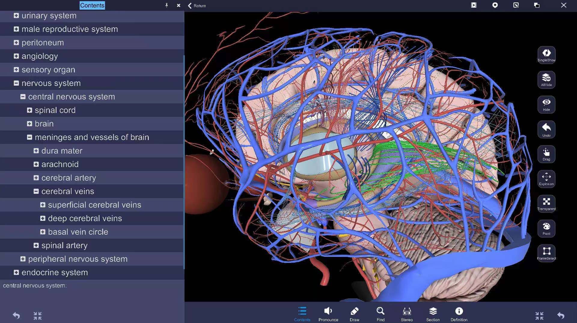Click the Pronounce speaker icon

click(x=328, y=314)
